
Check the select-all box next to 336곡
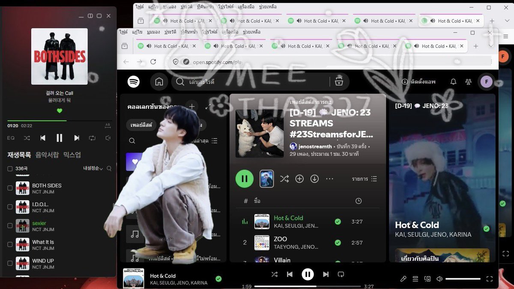10,169
